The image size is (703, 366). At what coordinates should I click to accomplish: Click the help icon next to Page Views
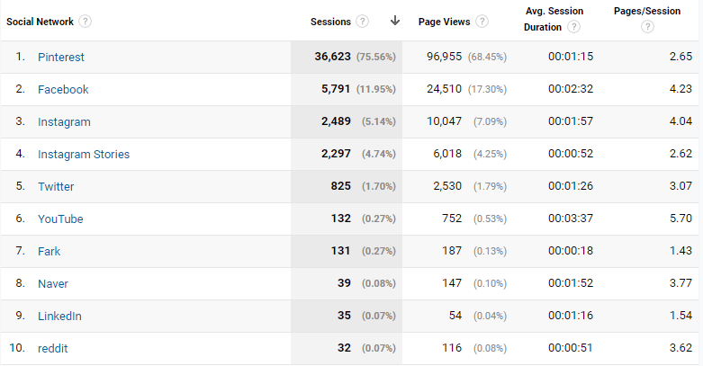[482, 21]
